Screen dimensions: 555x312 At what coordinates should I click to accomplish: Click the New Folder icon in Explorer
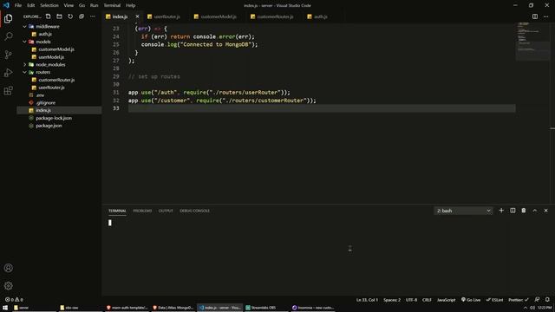(59, 16)
